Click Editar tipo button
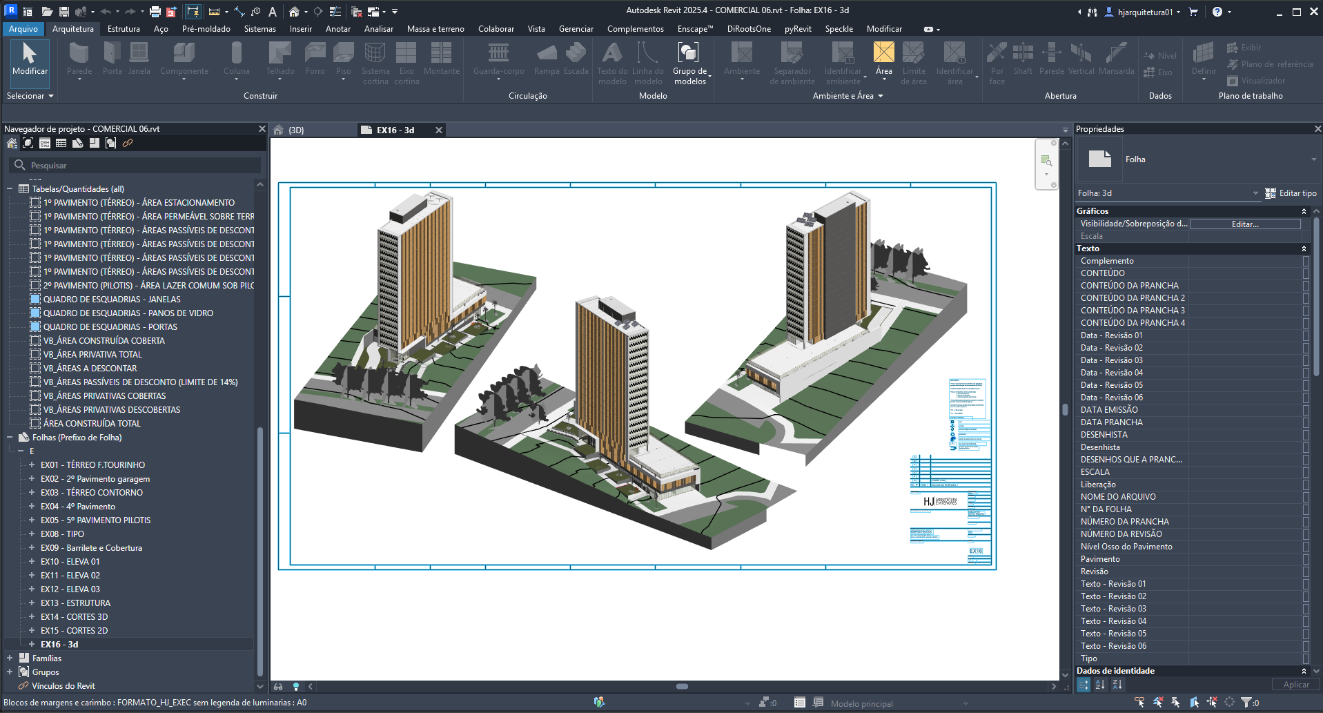Viewport: 1323px width, 713px height. pyautogui.click(x=1291, y=193)
